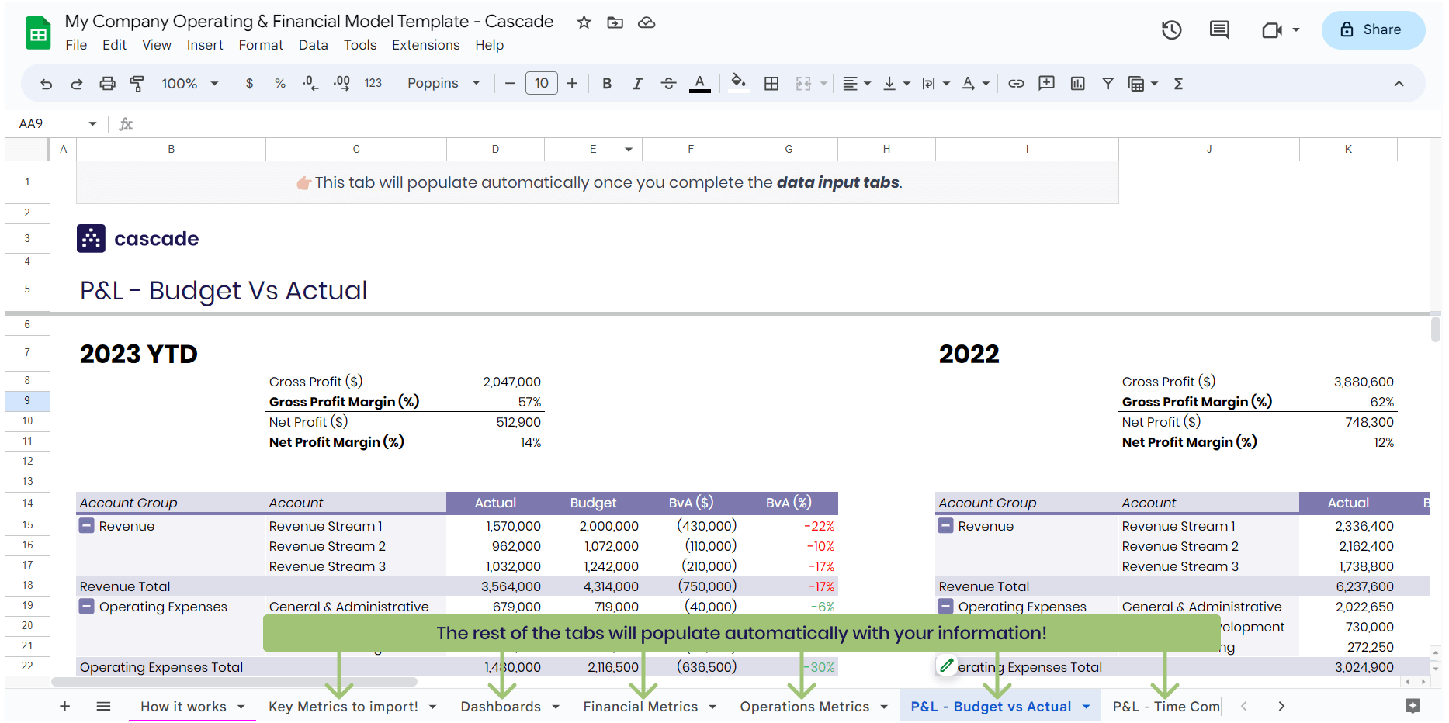Viewport: 1449px width, 723px height.
Task: Click the Share button
Action: pyautogui.click(x=1373, y=29)
